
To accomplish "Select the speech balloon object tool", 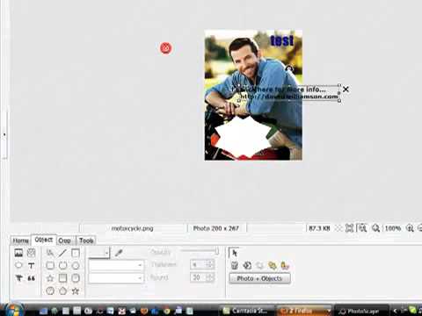I will 18,265.
